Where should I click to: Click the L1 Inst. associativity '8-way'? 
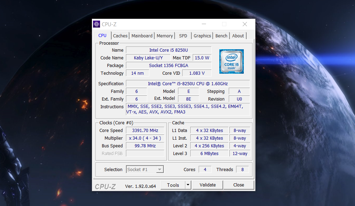coord(240,138)
